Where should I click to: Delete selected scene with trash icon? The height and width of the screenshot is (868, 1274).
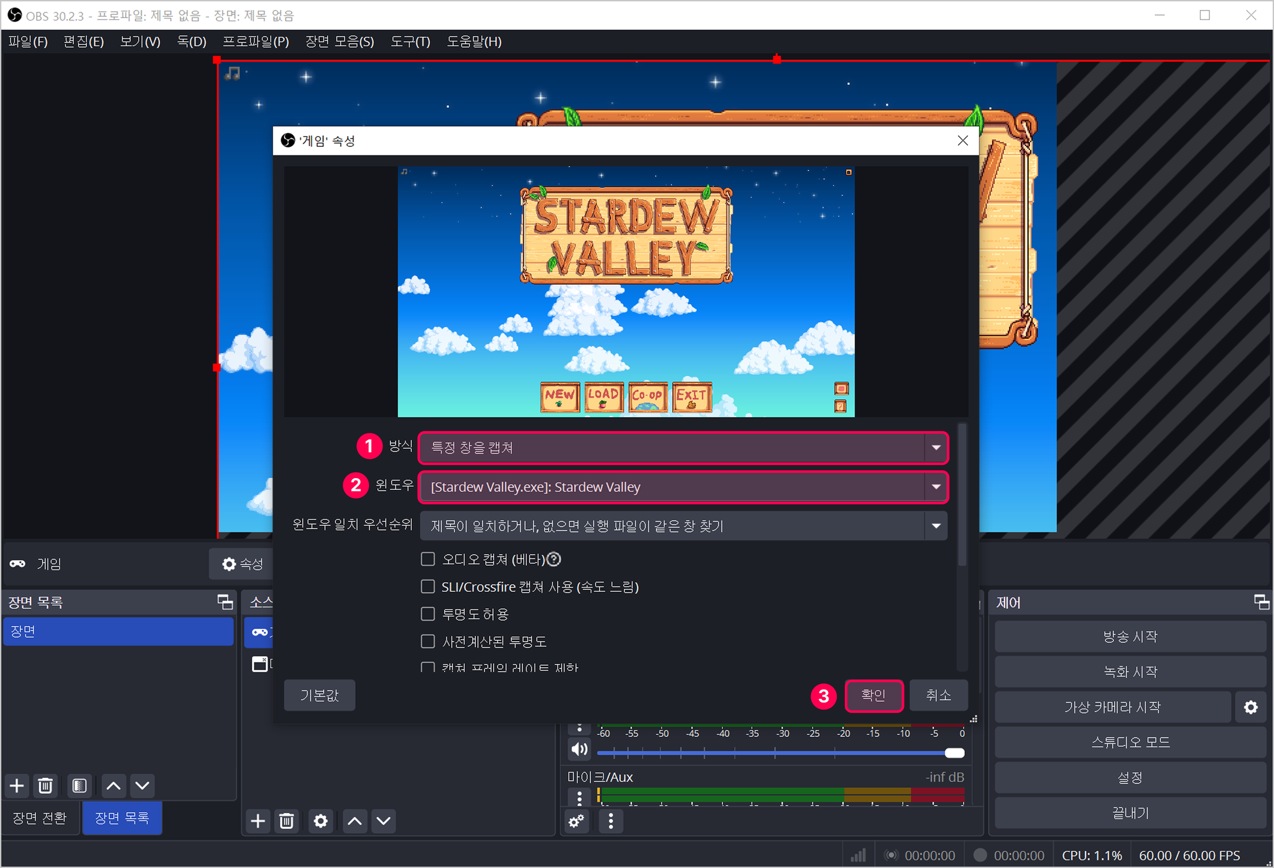point(45,786)
